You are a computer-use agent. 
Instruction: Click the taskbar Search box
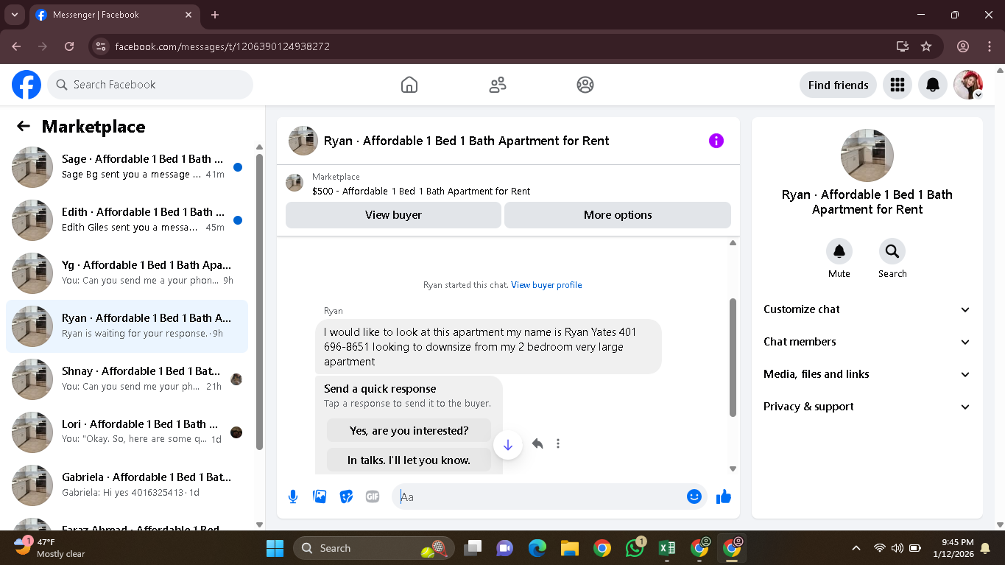pos(374,548)
